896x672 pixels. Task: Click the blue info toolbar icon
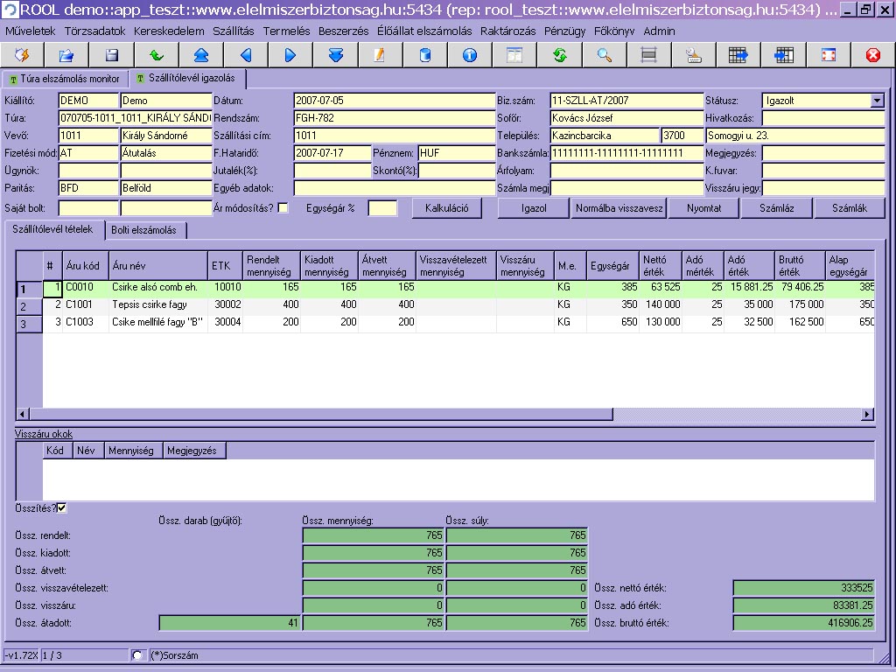pyautogui.click(x=470, y=55)
